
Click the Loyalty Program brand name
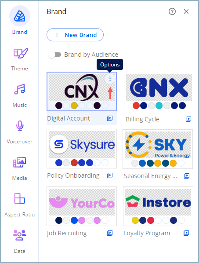click(147, 233)
